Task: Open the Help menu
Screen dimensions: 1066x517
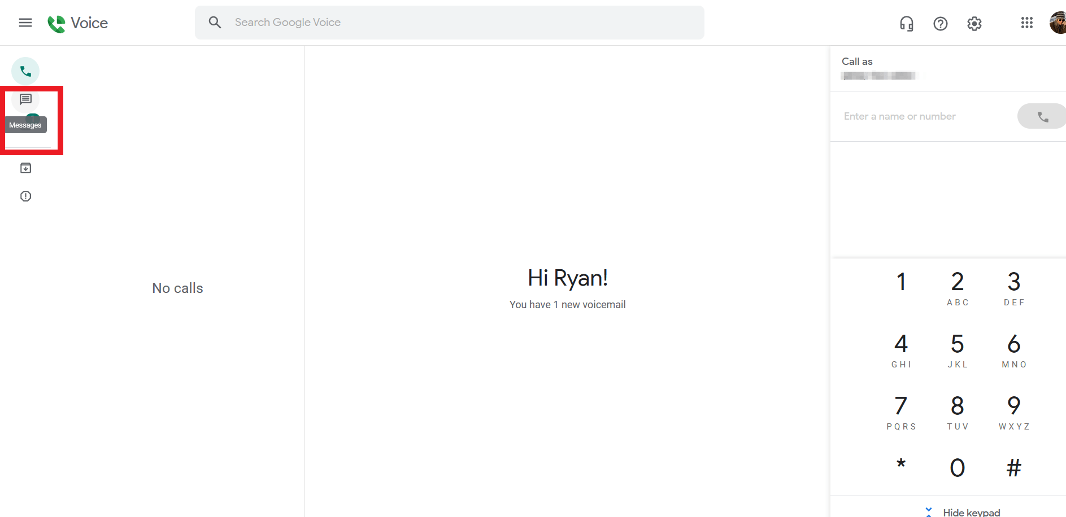Action: click(x=940, y=23)
